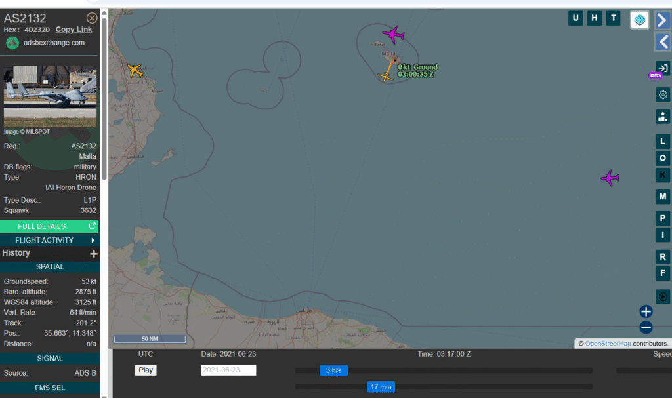Open the map layers selector icon
The image size is (672, 398).
tap(640, 20)
